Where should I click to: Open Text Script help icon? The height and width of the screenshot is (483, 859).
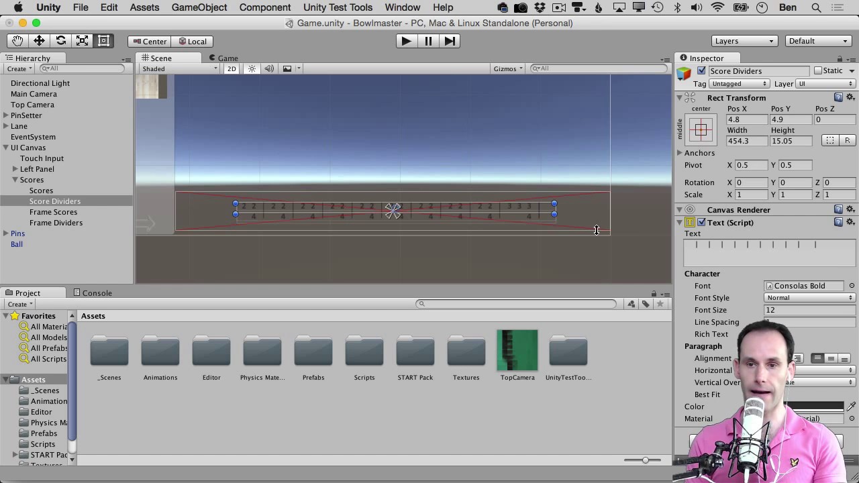[838, 222]
